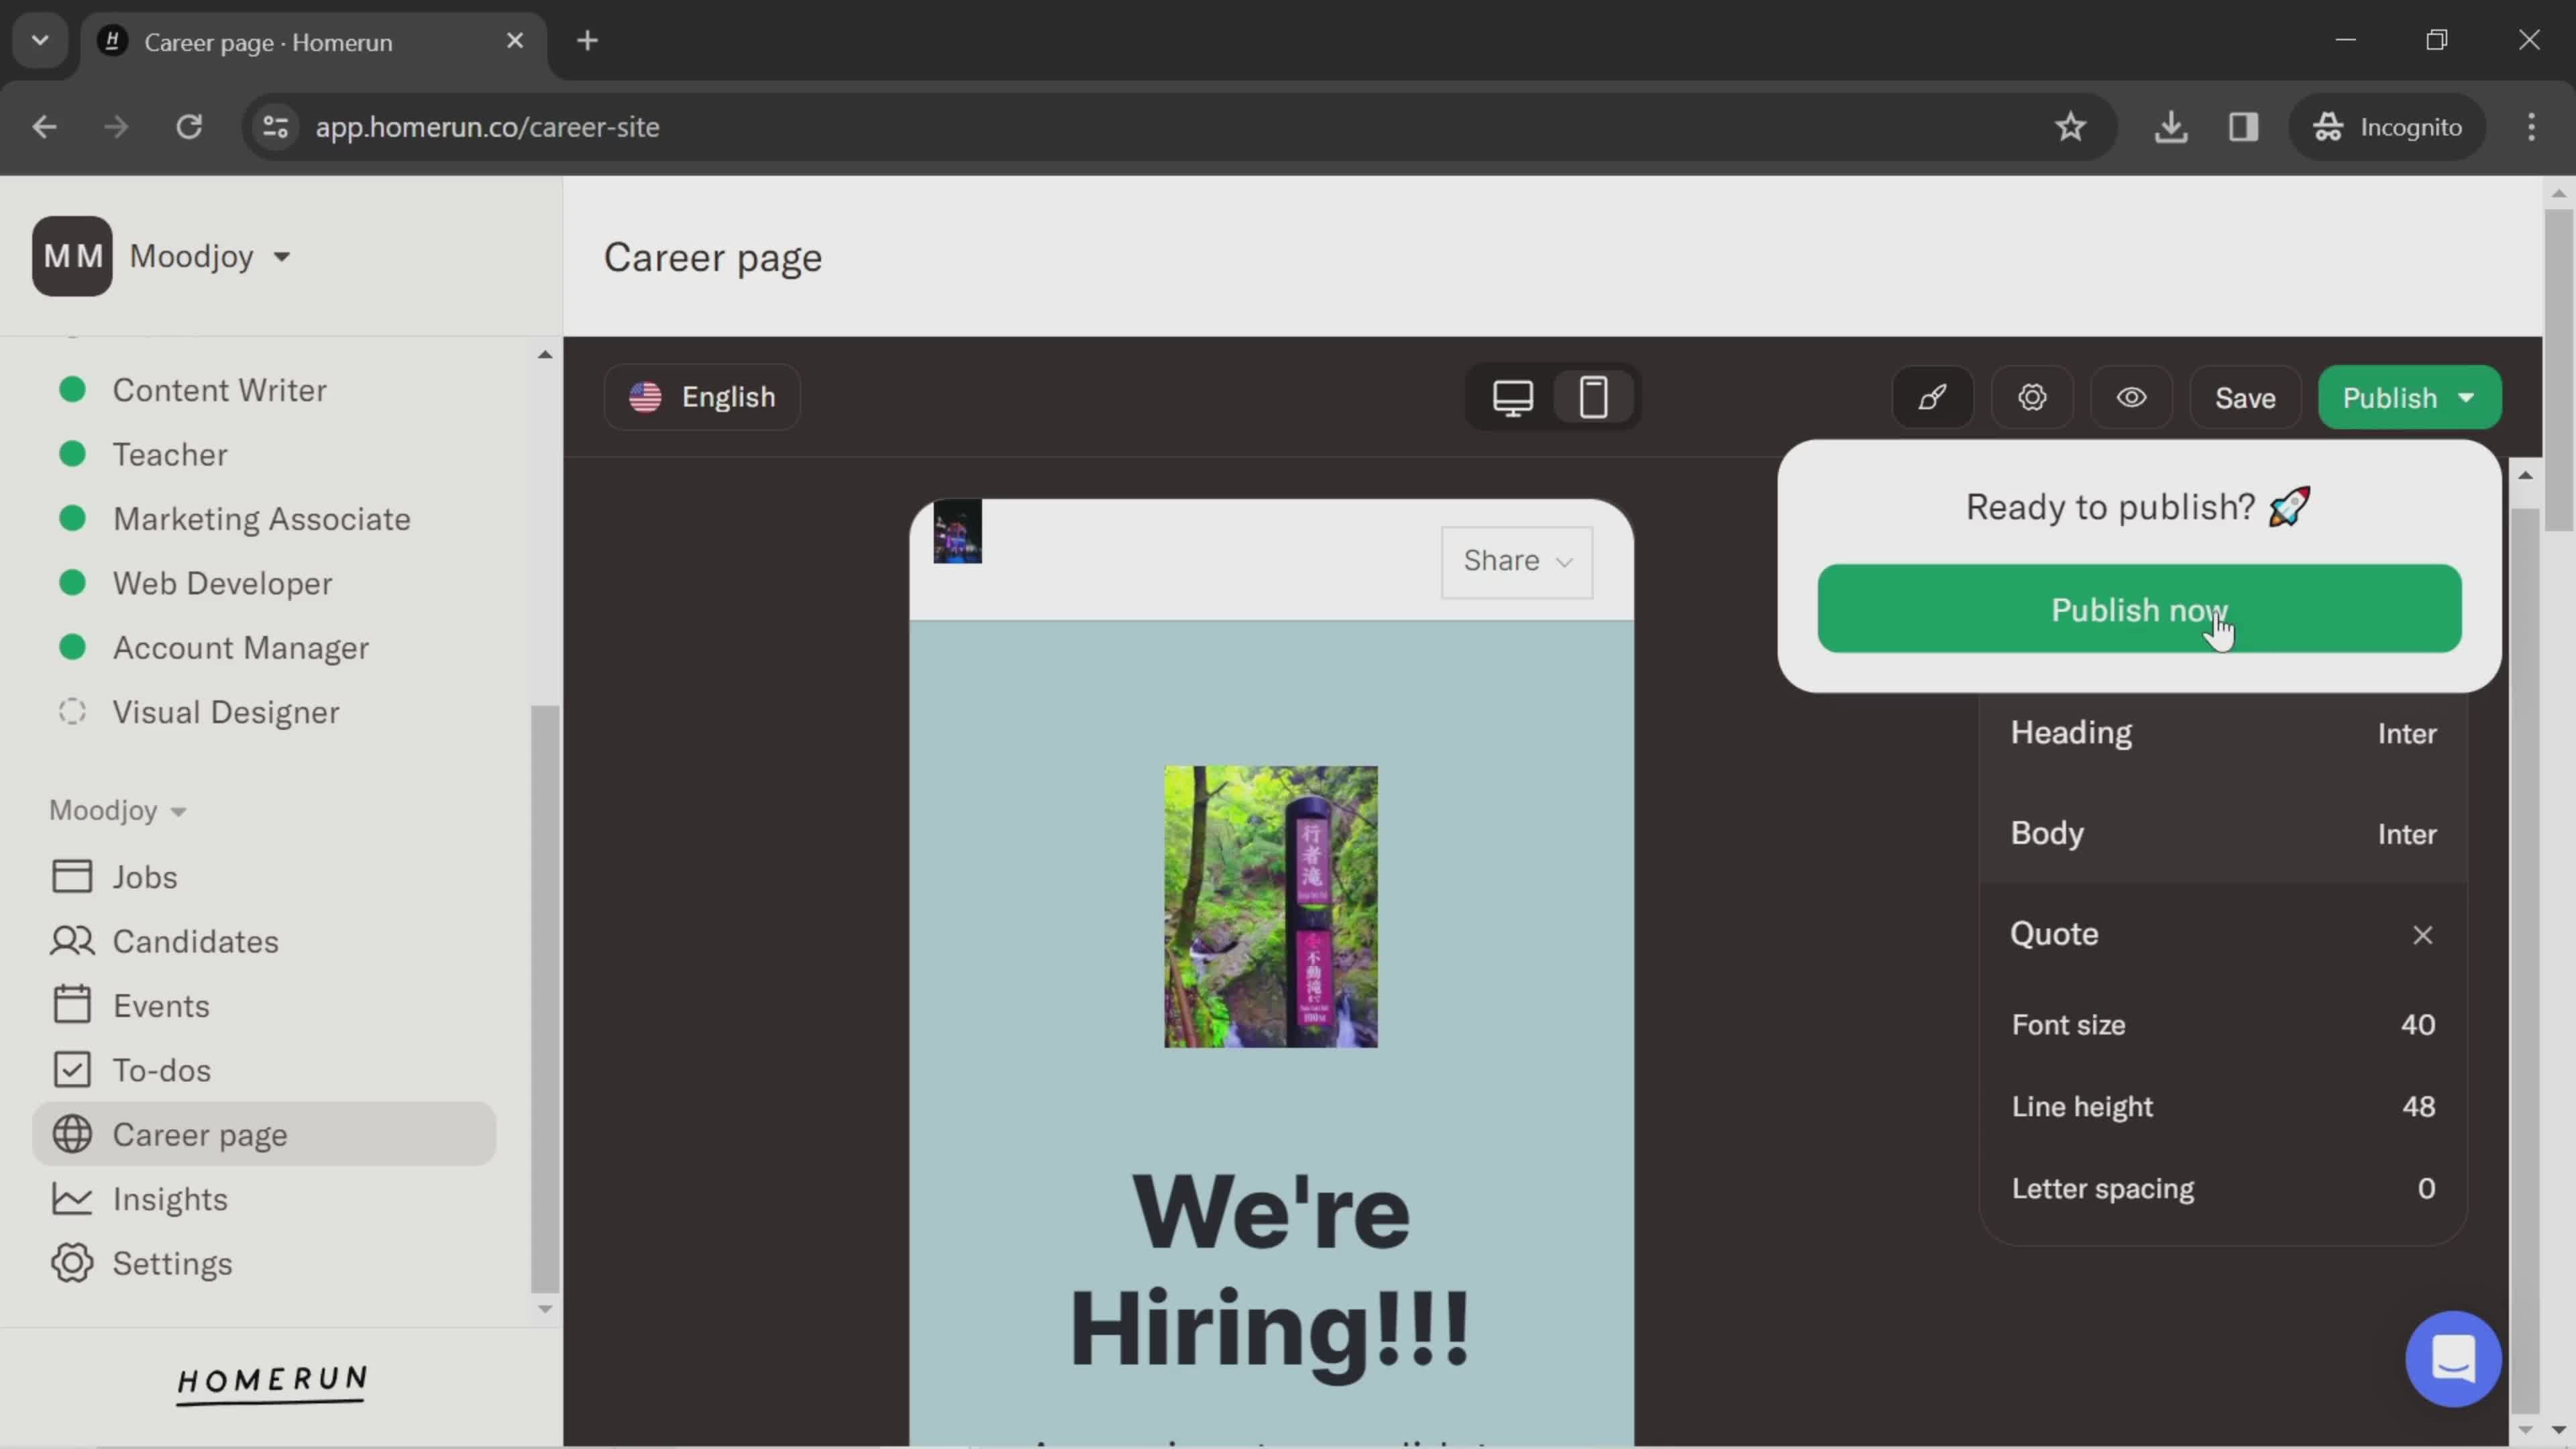Toggle Marketing Associate status dot
2576x1449 pixels.
click(72, 520)
